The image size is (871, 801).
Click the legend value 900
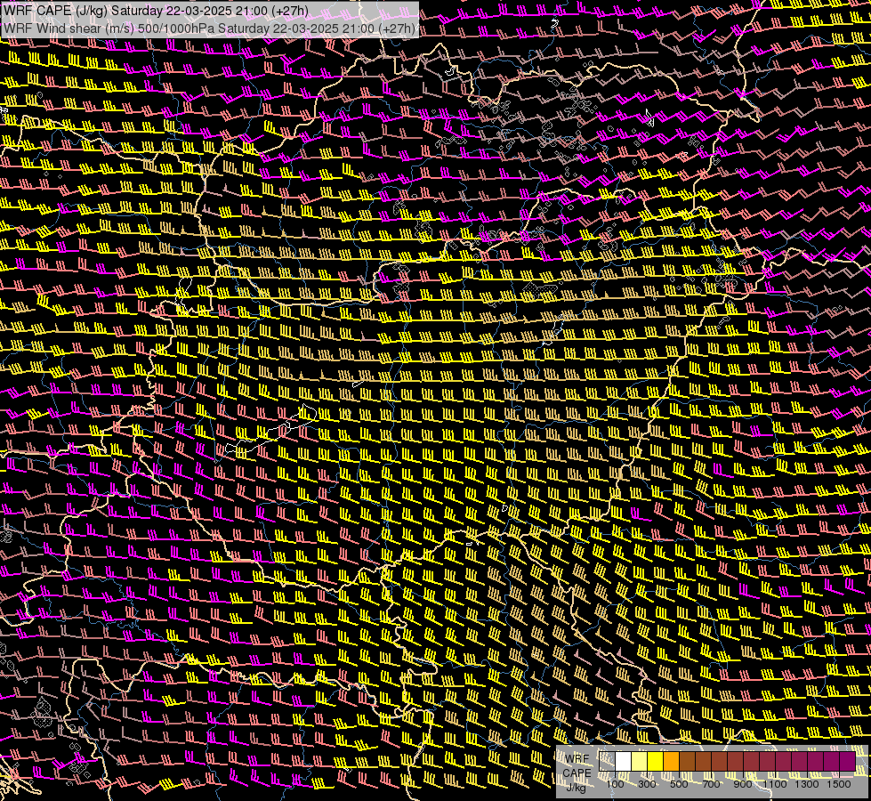(743, 784)
